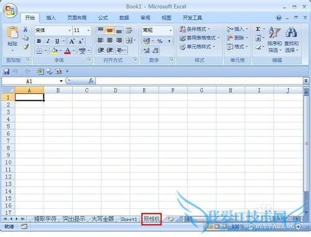The width and height of the screenshot is (311, 237).
Task: Open 套用表格格式 table format menu
Action: click(200, 38)
